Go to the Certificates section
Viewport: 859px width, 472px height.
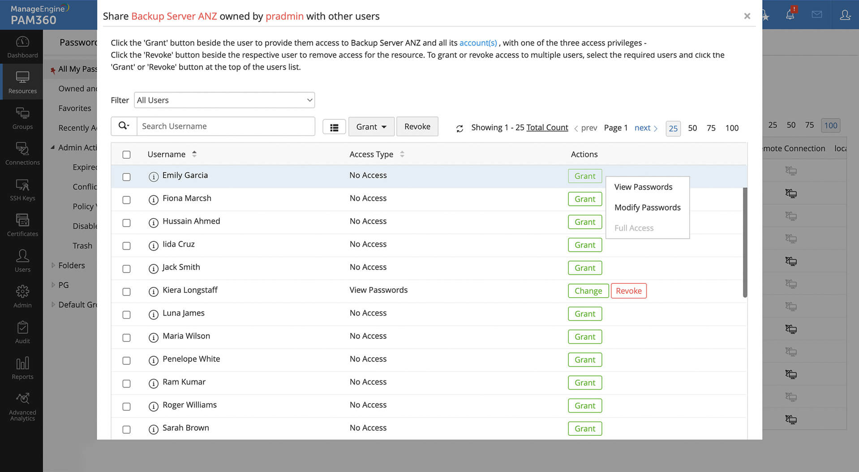pos(22,225)
